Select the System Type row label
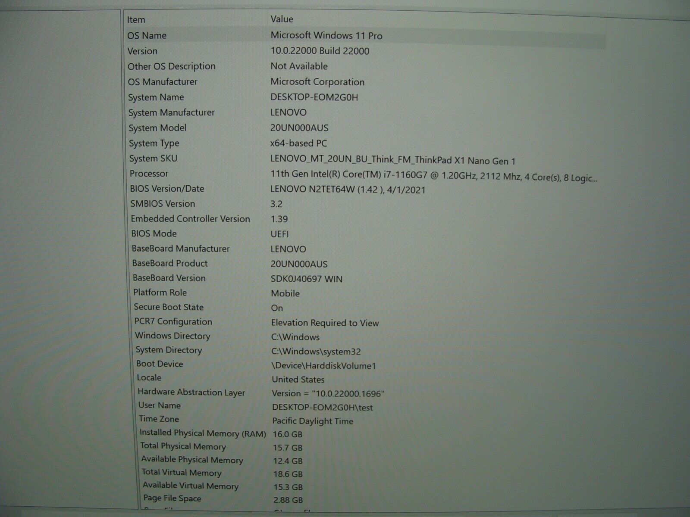 (154, 143)
